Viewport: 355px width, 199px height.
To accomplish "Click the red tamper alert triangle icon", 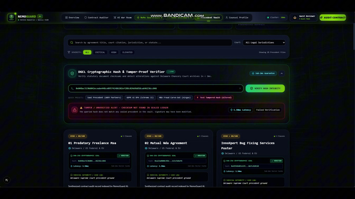I will (x=74, y=110).
